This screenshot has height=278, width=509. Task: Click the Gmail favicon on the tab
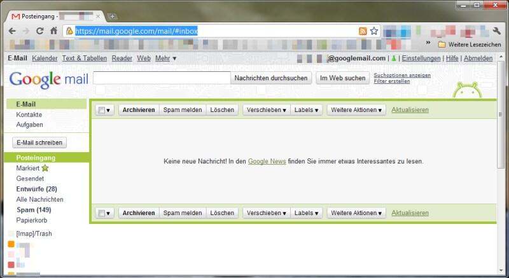click(x=15, y=16)
